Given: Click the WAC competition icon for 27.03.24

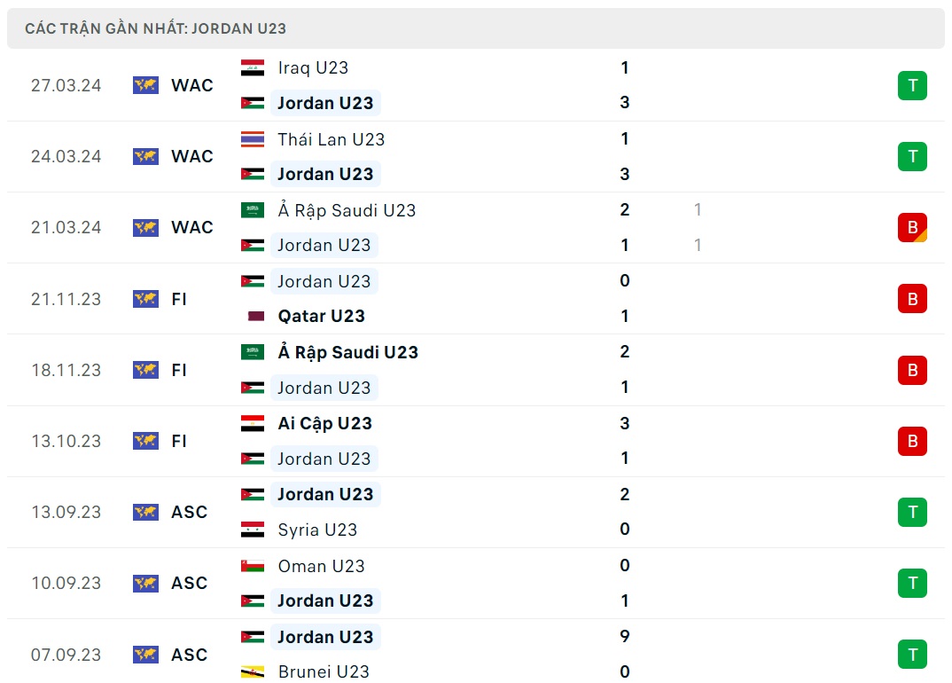Looking at the screenshot, I should (x=145, y=85).
